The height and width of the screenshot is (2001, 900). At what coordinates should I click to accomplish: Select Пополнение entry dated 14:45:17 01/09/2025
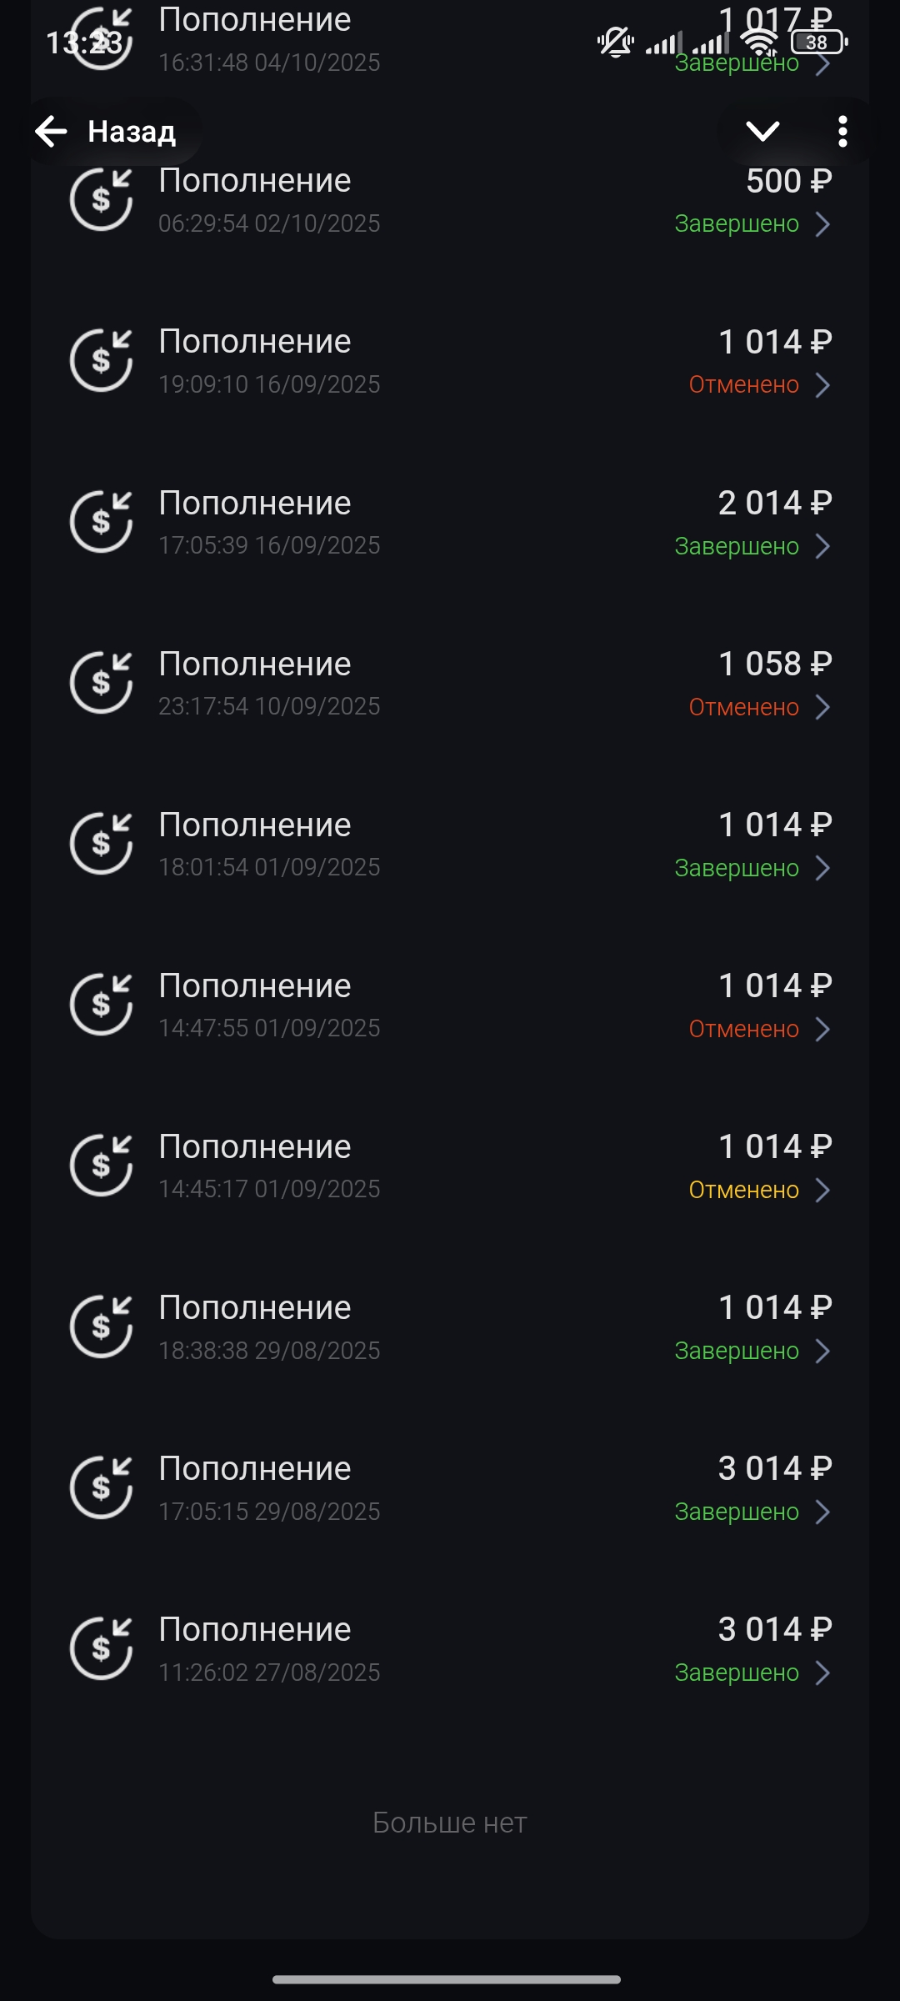coord(255,1147)
